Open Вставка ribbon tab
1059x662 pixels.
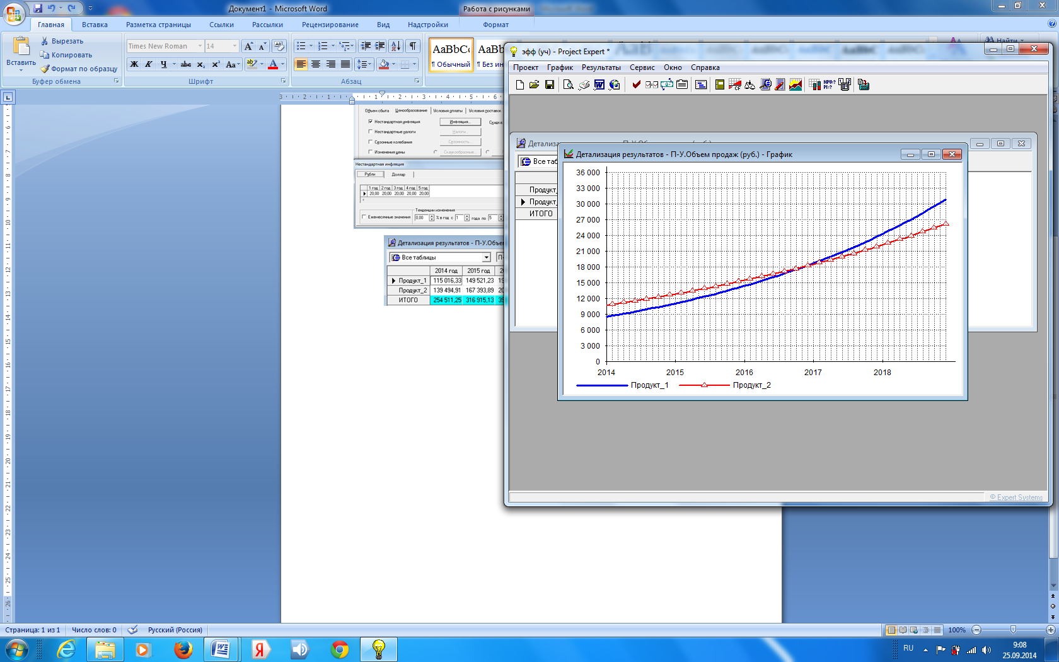point(95,25)
